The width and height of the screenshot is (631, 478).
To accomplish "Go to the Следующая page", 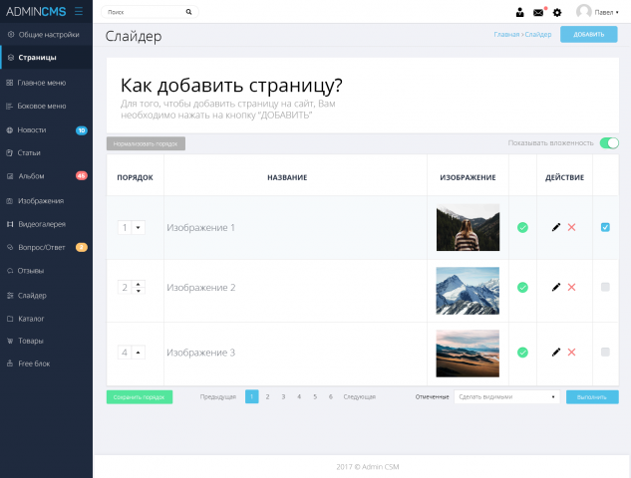I will (360, 396).
